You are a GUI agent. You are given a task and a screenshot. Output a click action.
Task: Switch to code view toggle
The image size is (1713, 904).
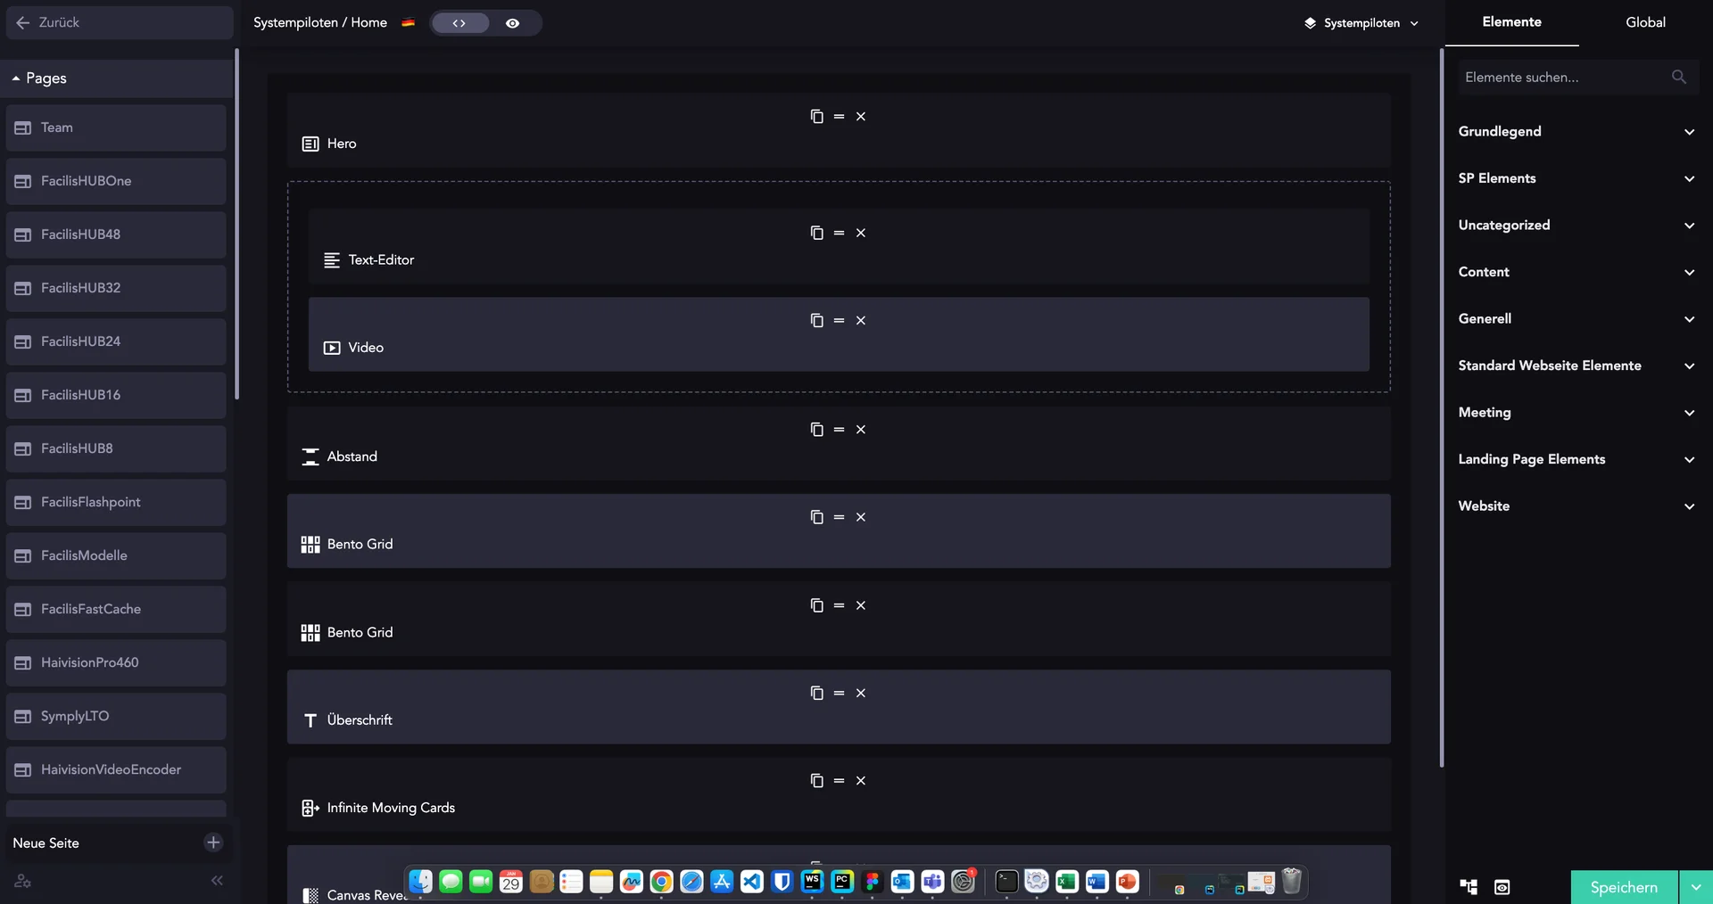[x=459, y=23]
